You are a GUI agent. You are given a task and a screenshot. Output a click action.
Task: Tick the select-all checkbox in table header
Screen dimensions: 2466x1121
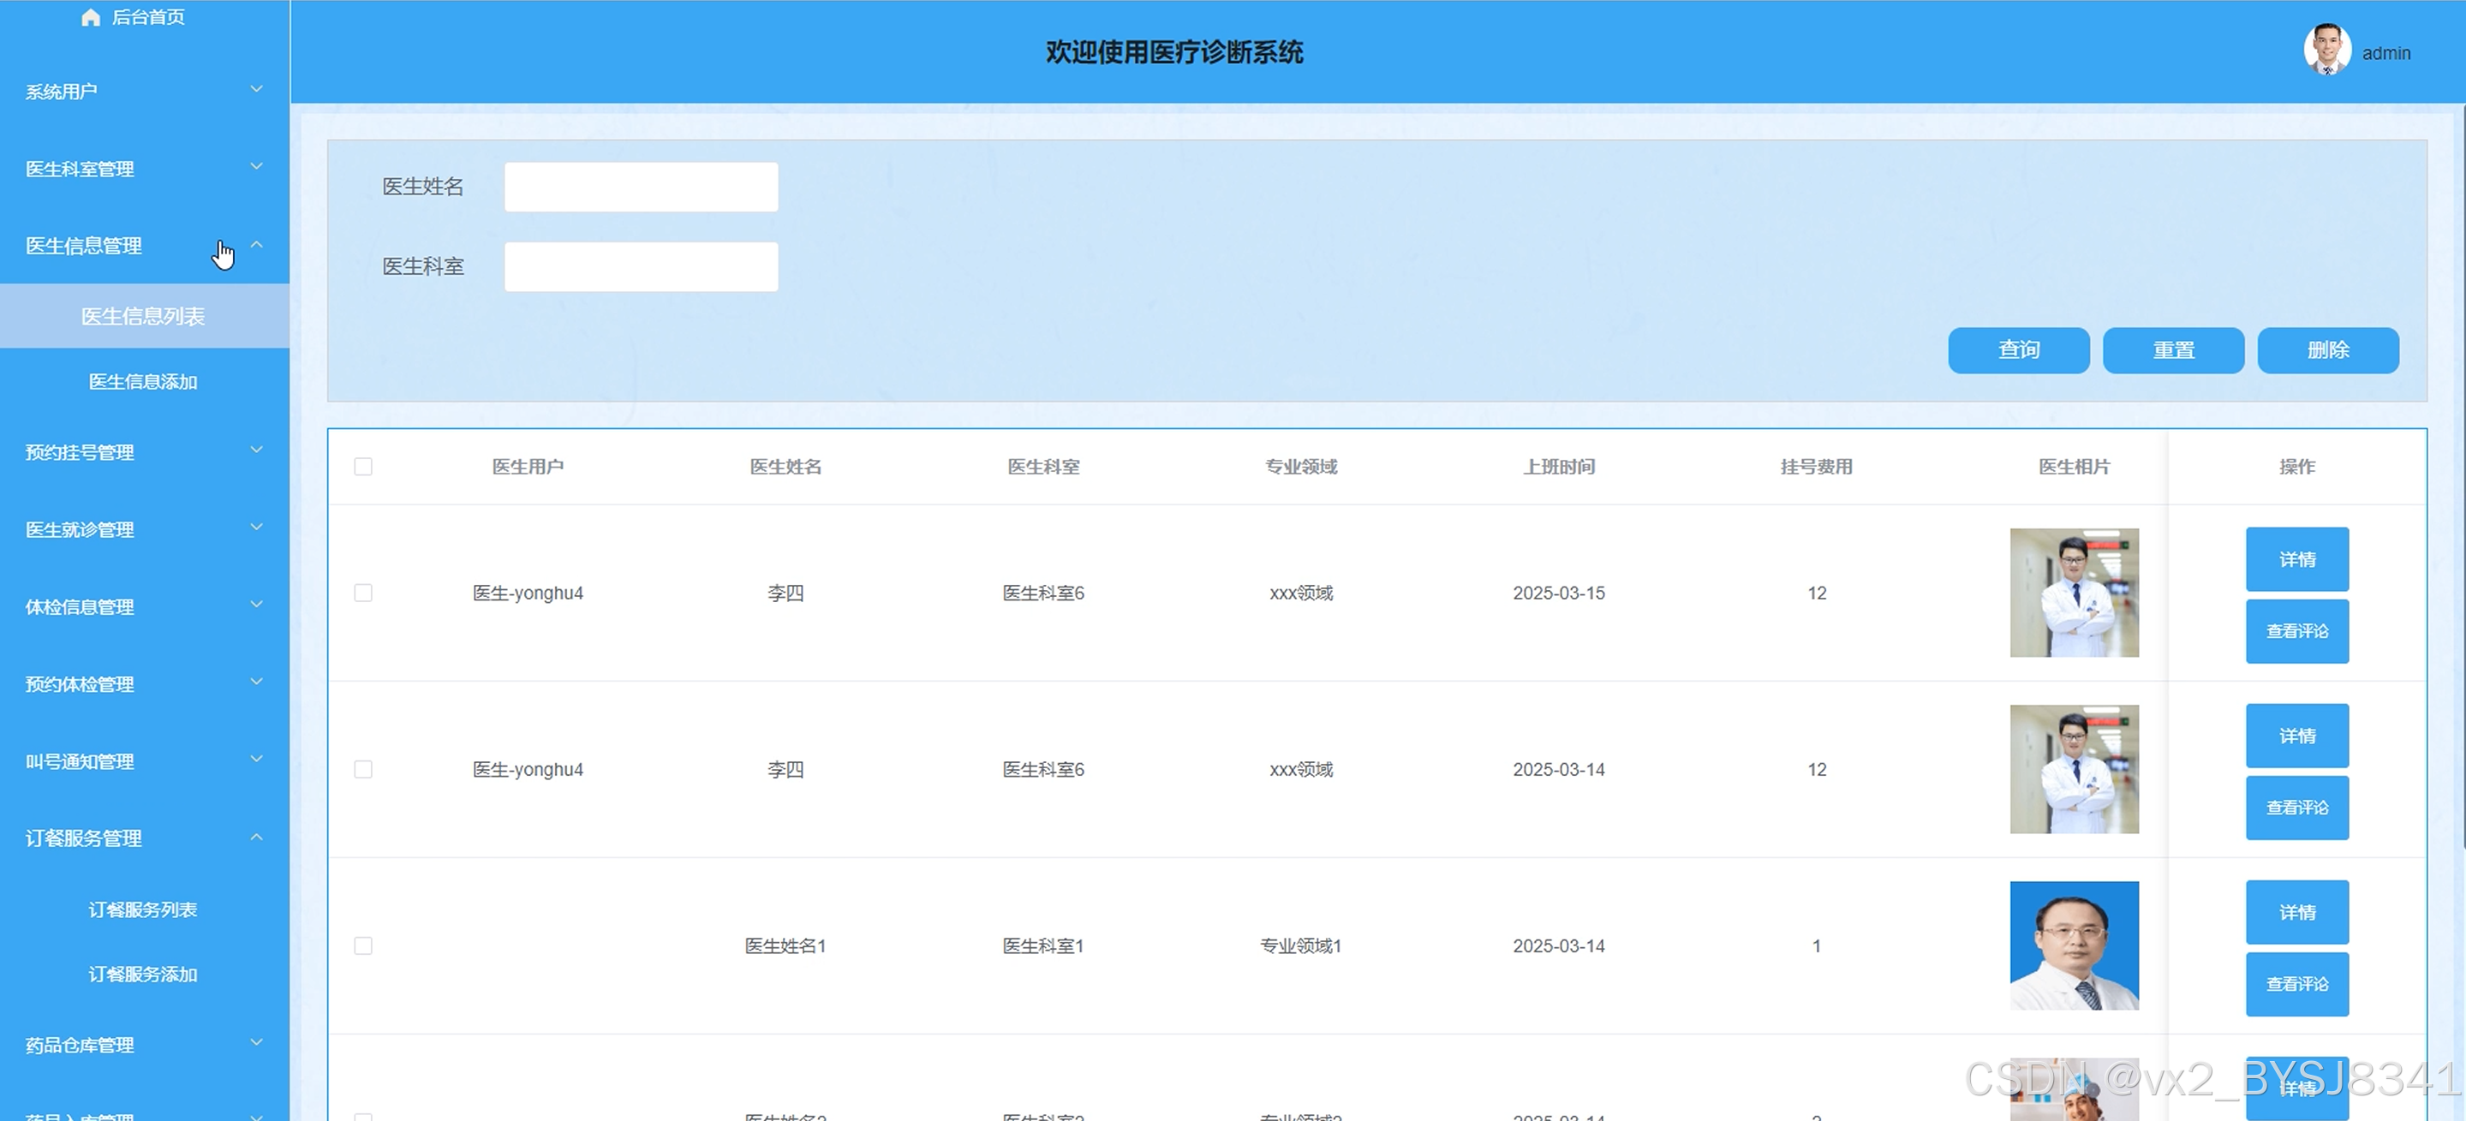[x=363, y=466]
